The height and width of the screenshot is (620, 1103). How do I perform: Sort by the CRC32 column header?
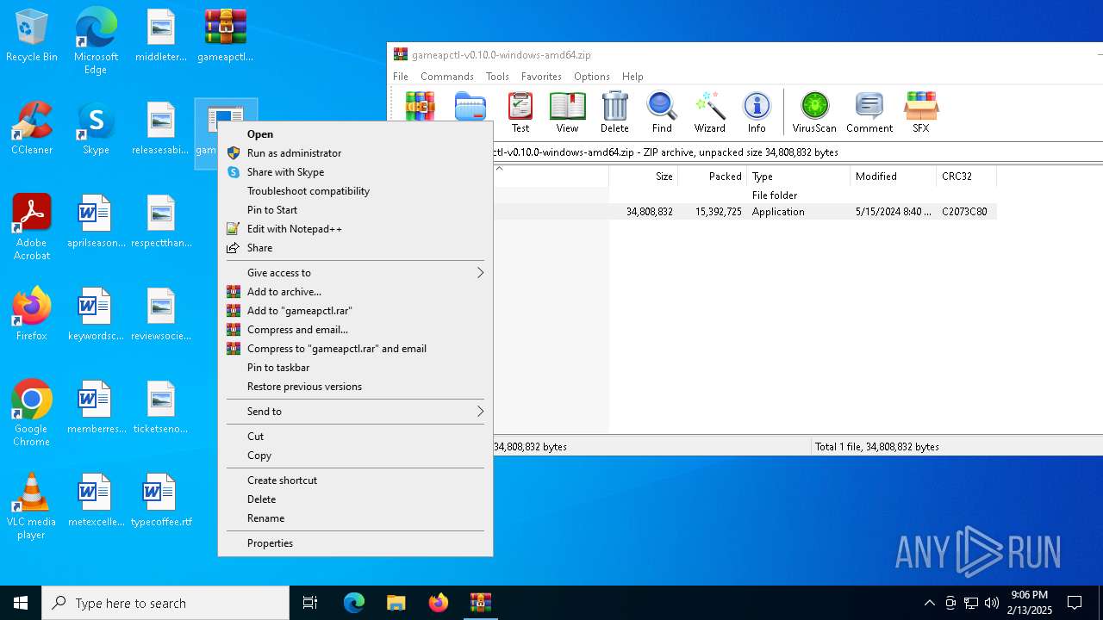966,177
